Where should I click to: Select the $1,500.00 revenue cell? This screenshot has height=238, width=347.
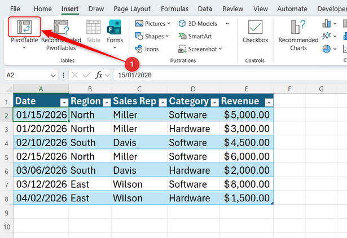coord(247,198)
